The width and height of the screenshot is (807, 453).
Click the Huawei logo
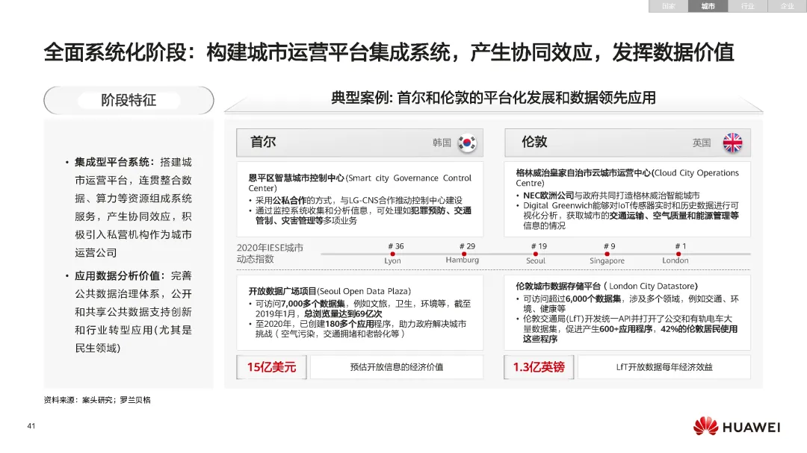pyautogui.click(x=737, y=427)
